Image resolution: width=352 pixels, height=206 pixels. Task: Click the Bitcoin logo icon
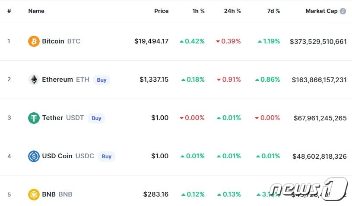pos(34,41)
